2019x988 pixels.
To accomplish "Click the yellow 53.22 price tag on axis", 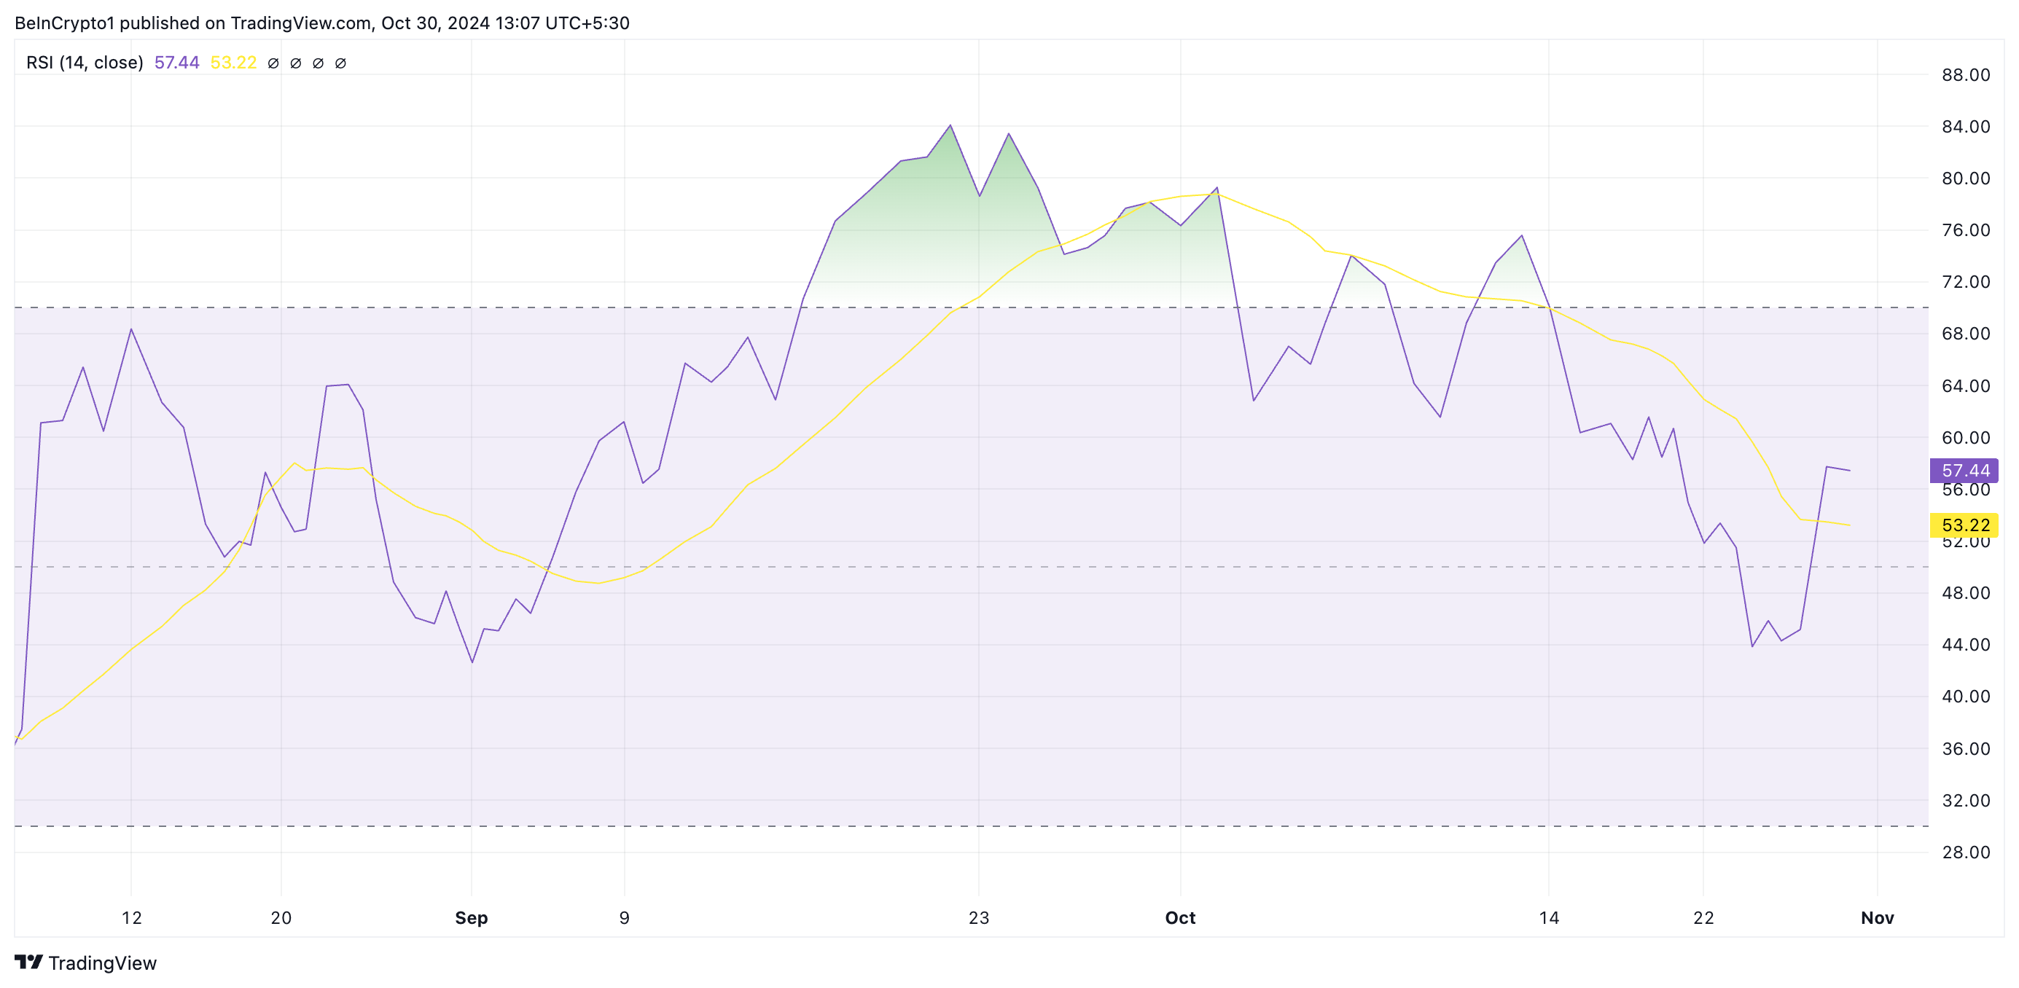I will coord(1964,525).
